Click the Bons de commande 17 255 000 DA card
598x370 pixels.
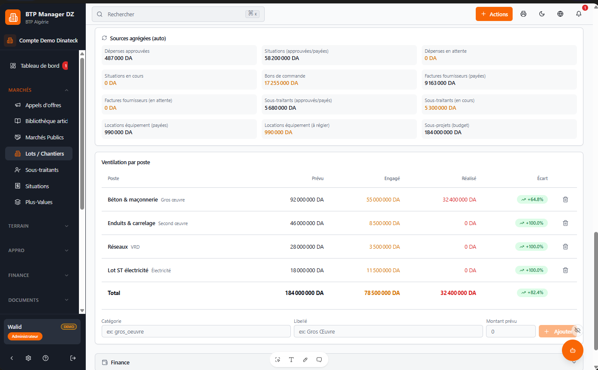pyautogui.click(x=339, y=80)
